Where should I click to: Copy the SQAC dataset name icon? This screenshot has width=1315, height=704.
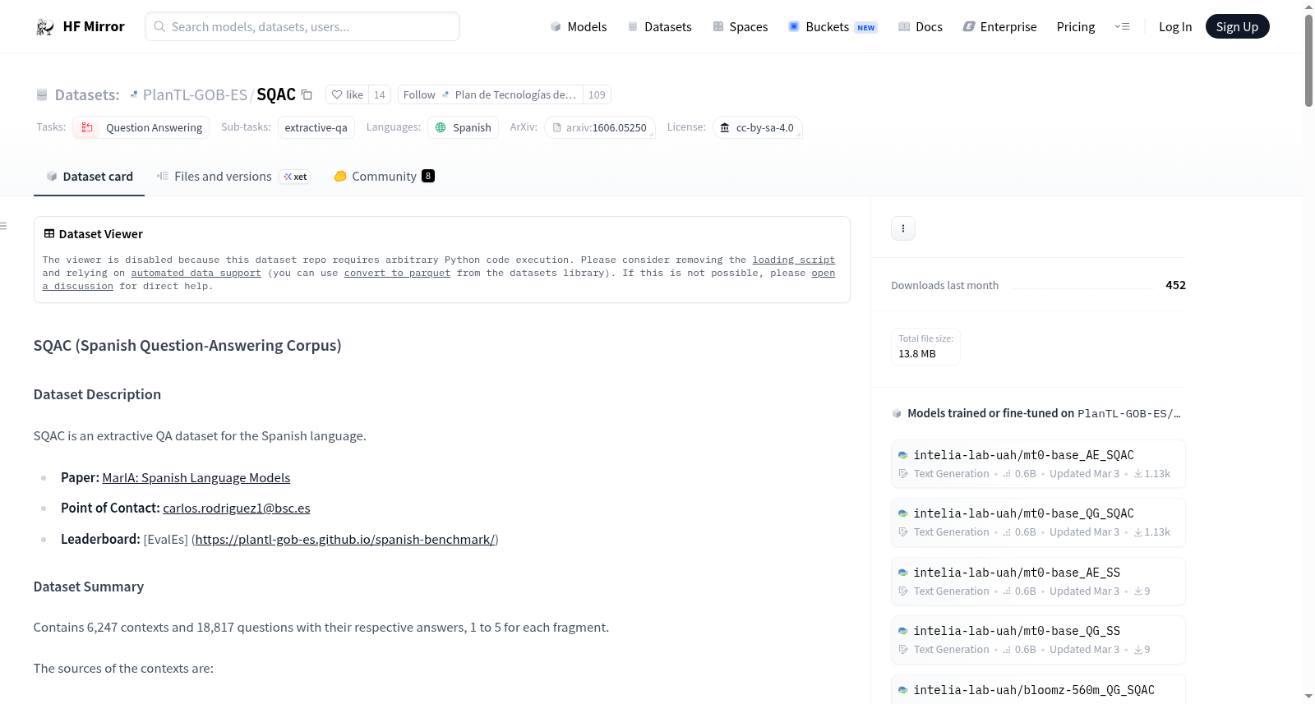(307, 94)
